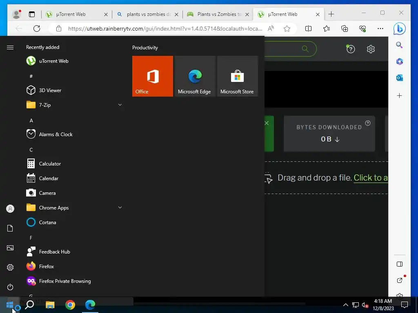This screenshot has width=418, height=313.
Task: Expand the Chrome Apps folder
Action: (74, 207)
